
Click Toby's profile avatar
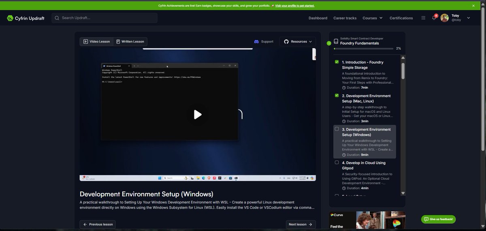coord(445,18)
